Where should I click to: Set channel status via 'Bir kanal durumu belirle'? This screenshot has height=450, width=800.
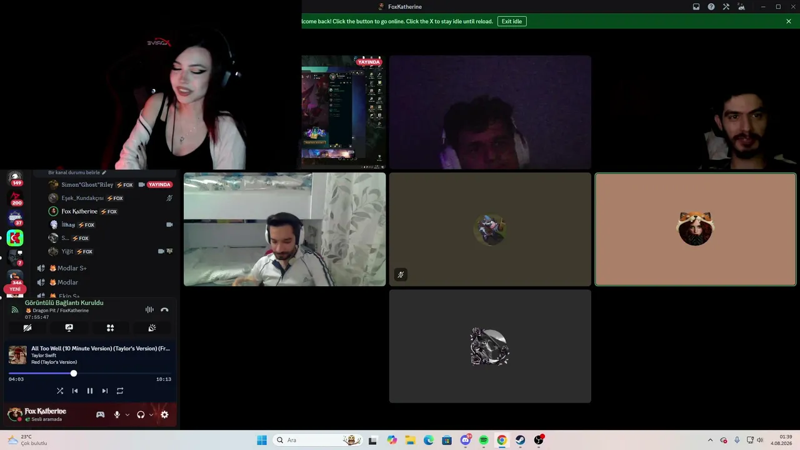[77, 172]
